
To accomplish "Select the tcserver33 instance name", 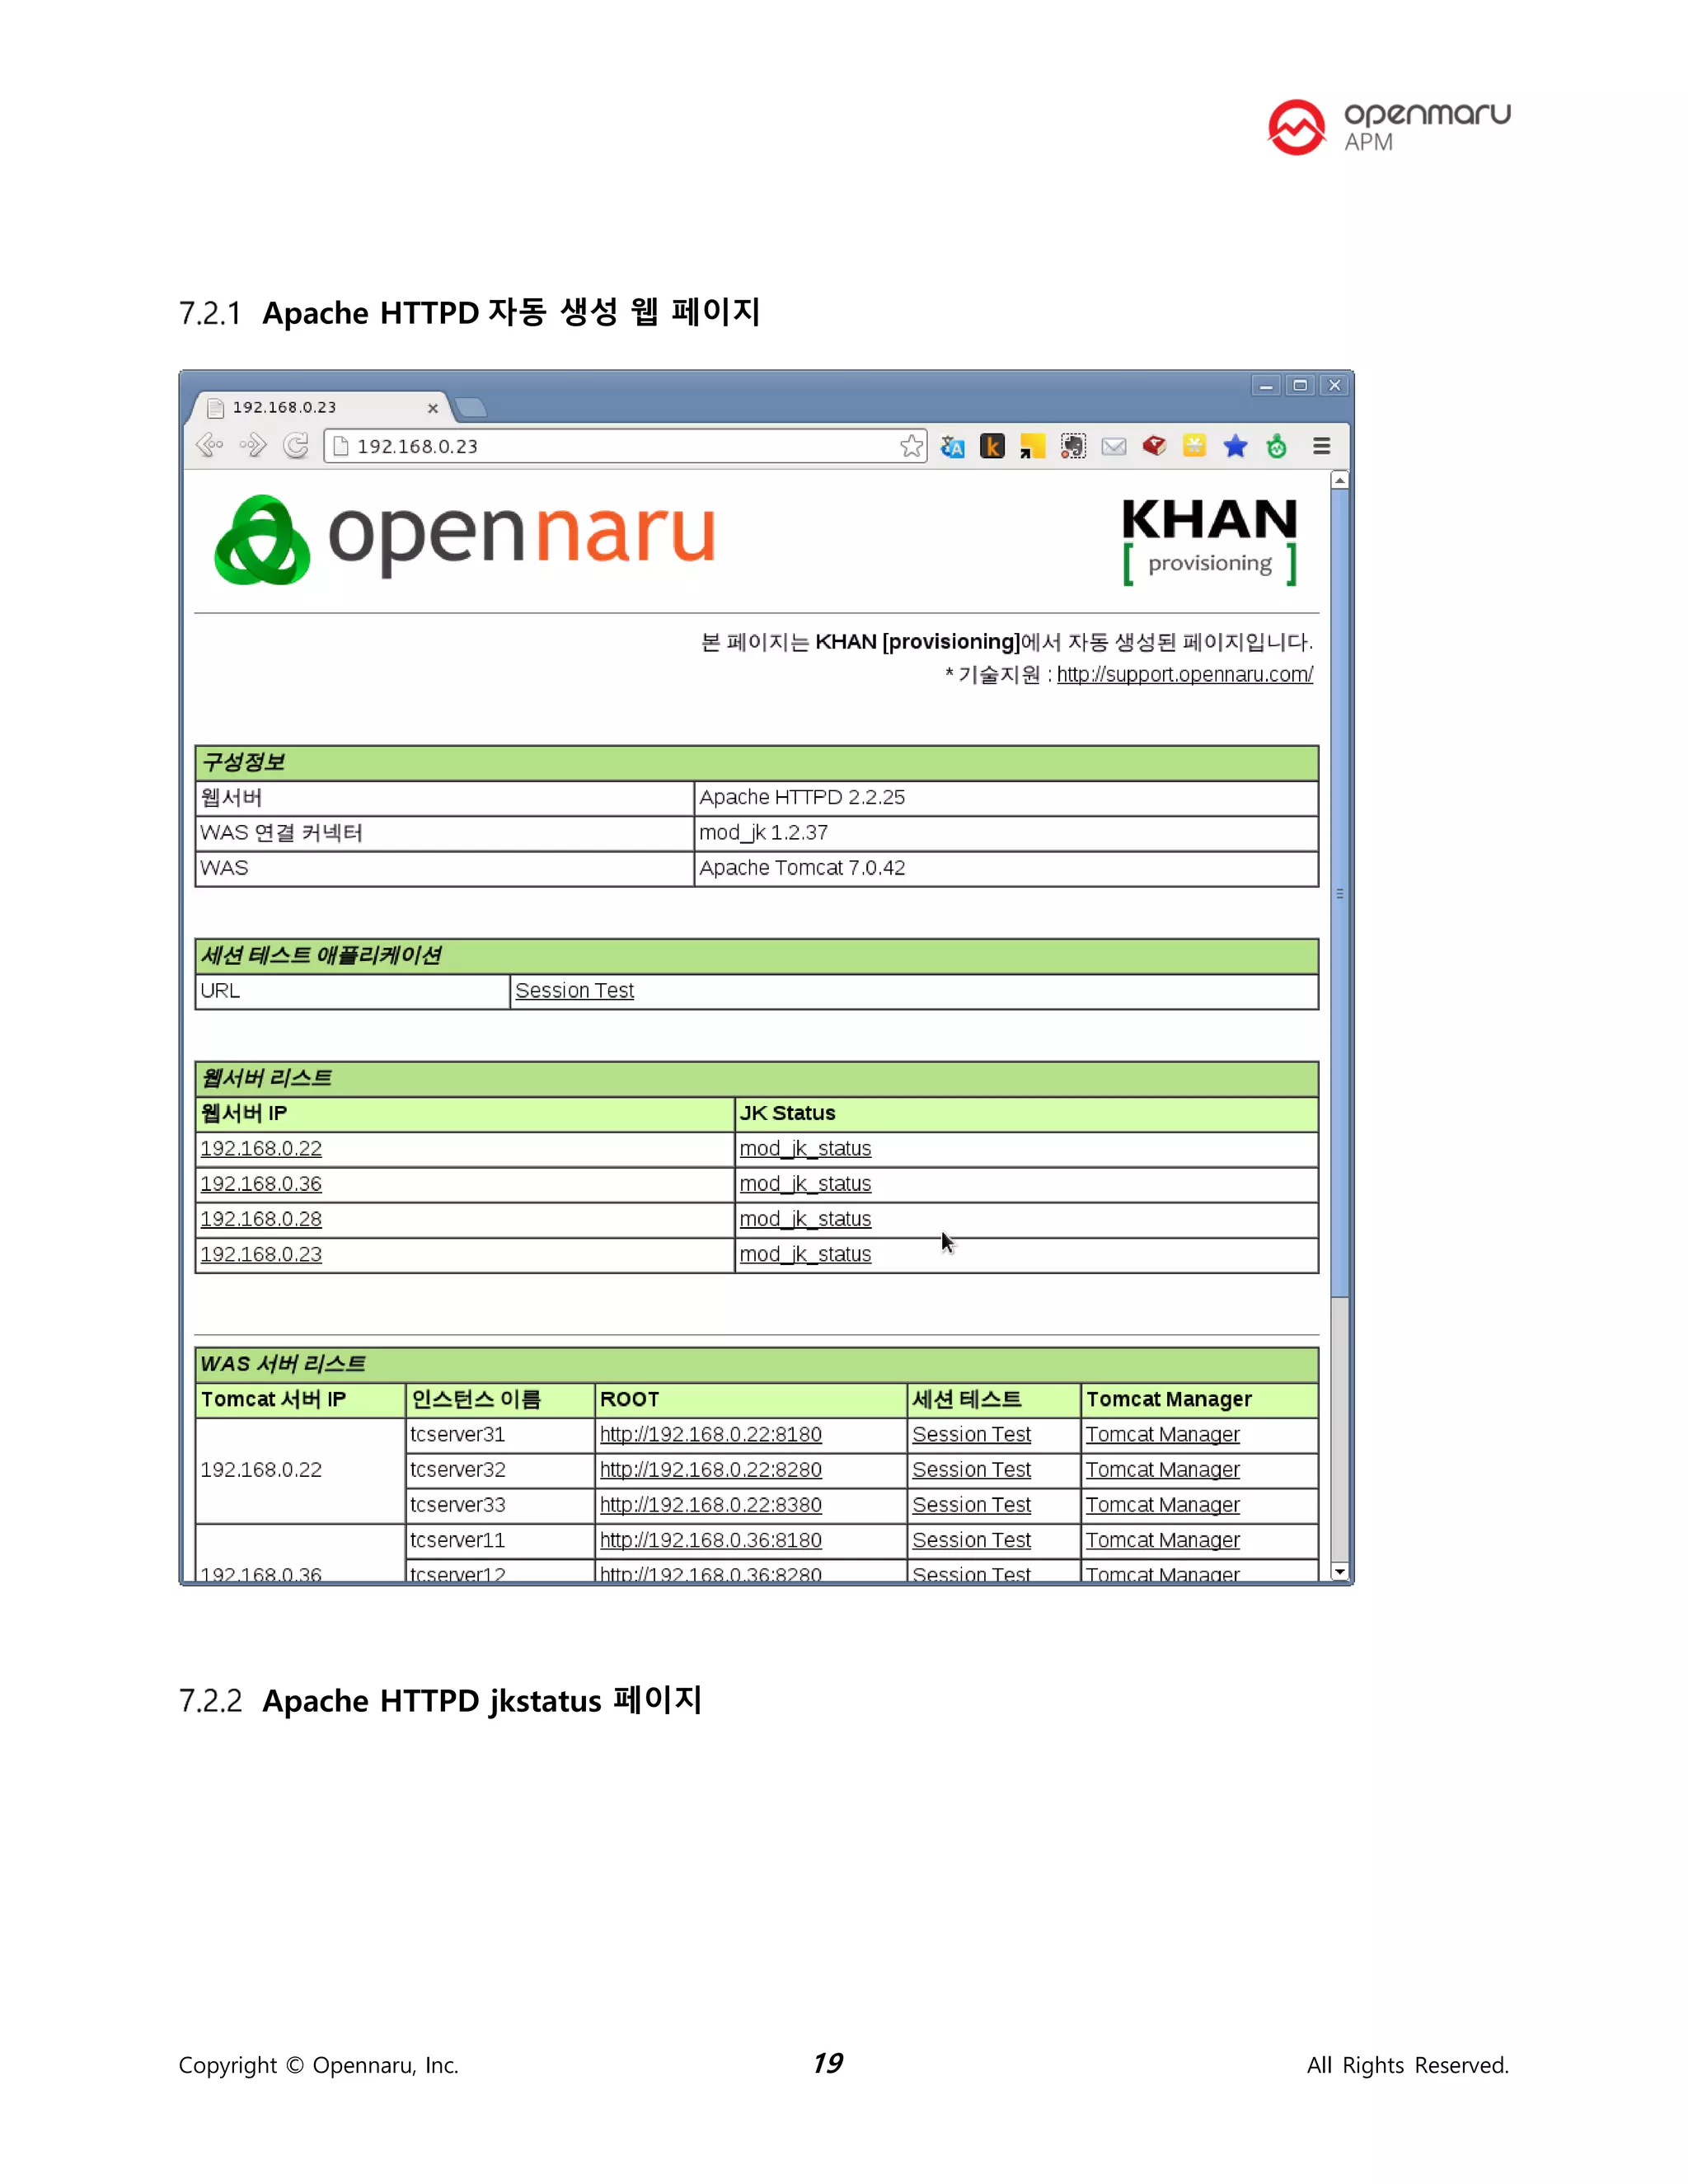I will 457,1504.
